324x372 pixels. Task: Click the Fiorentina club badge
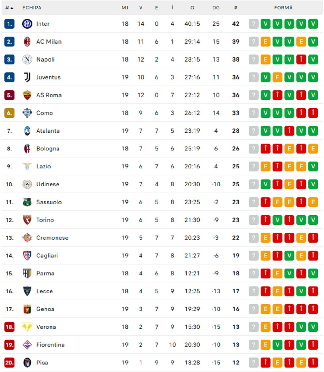[x=27, y=345]
